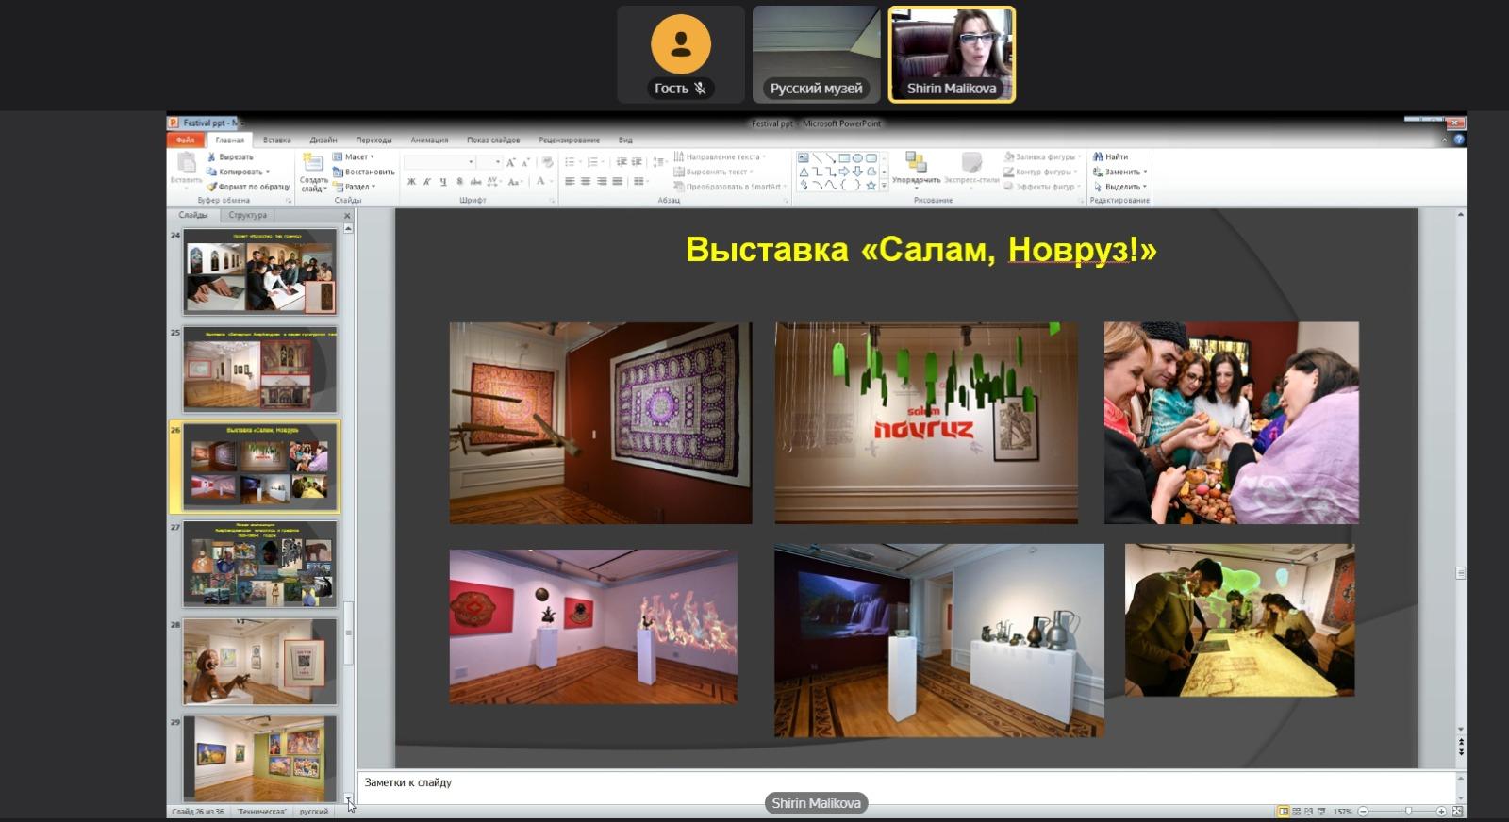Toggle text shadow S formatting
This screenshot has width=1509, height=822.
[x=459, y=181]
